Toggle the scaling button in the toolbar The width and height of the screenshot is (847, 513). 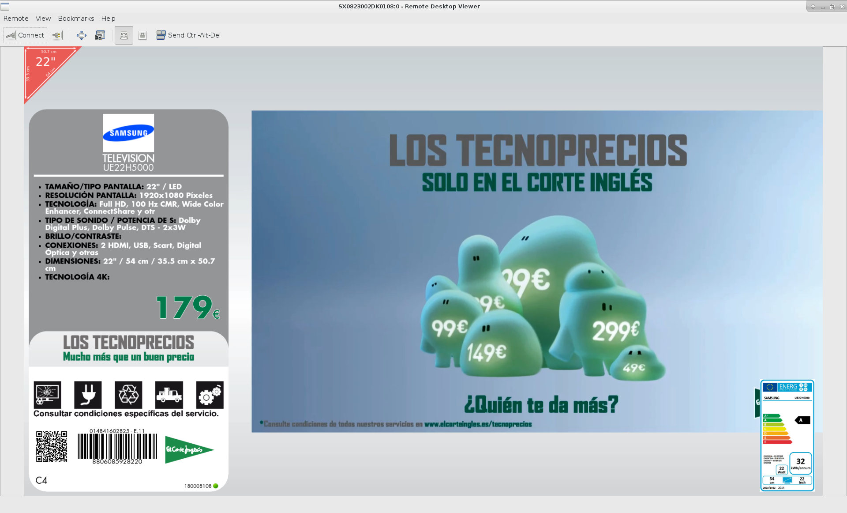[124, 35]
